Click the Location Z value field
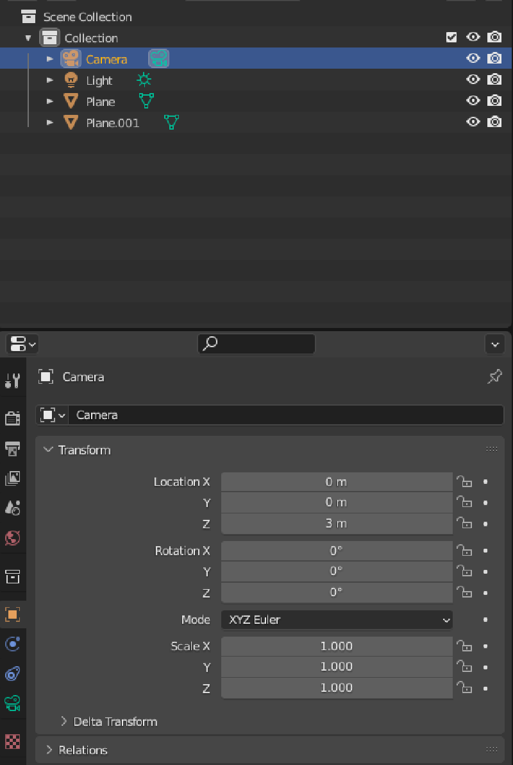Image resolution: width=513 pixels, height=765 pixels. pyautogui.click(x=337, y=524)
